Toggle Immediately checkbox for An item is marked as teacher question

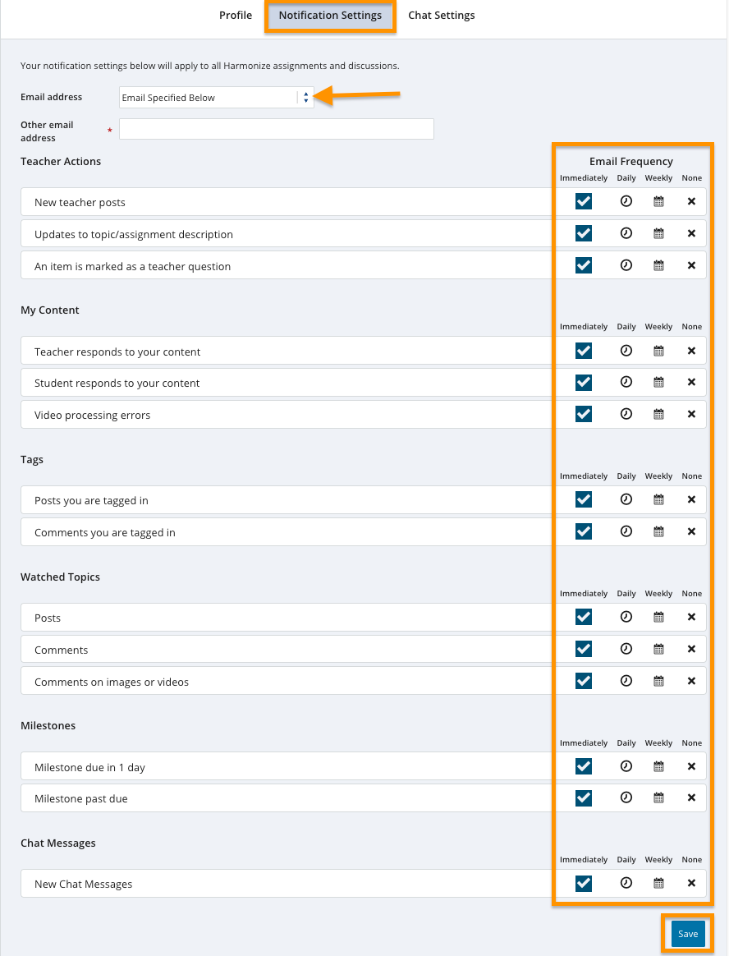[584, 265]
